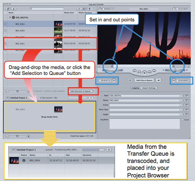Screen dimensions: 195x181
Task: Sort by the Media Start column header
Action: pos(69,13)
